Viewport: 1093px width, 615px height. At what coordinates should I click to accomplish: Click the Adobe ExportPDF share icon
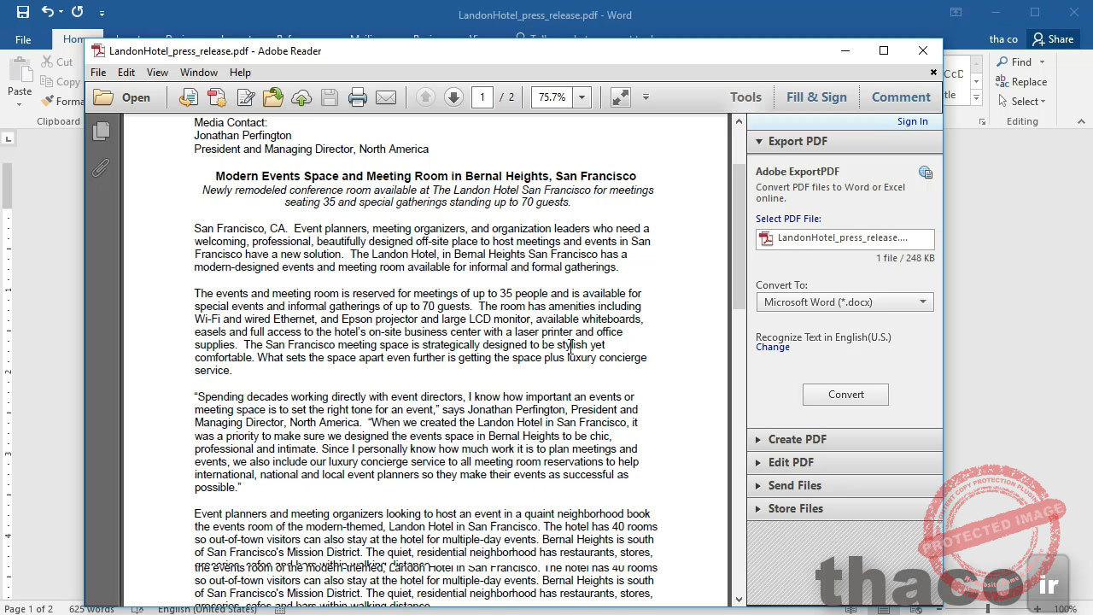(926, 172)
